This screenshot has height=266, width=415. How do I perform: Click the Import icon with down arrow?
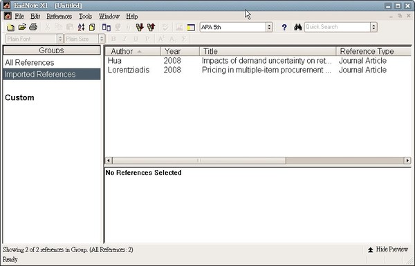(x=140, y=27)
